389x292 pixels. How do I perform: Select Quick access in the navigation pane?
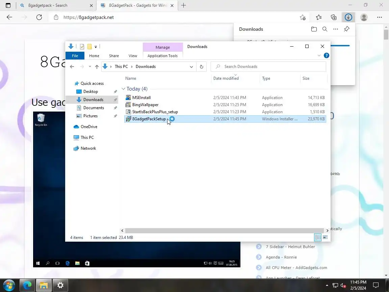(92, 83)
